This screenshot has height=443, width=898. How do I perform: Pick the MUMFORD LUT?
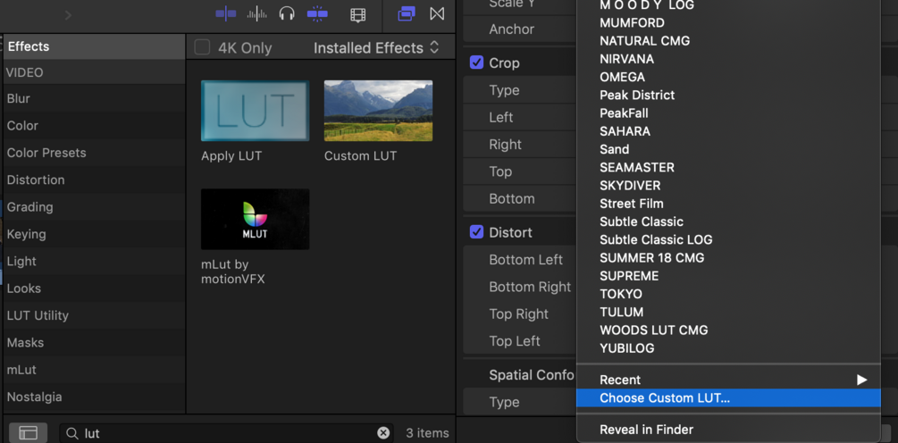(633, 23)
